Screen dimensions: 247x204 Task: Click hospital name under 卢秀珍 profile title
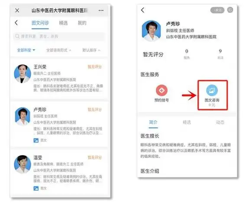point(191,37)
